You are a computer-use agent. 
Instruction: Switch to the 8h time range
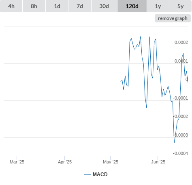click(x=34, y=6)
